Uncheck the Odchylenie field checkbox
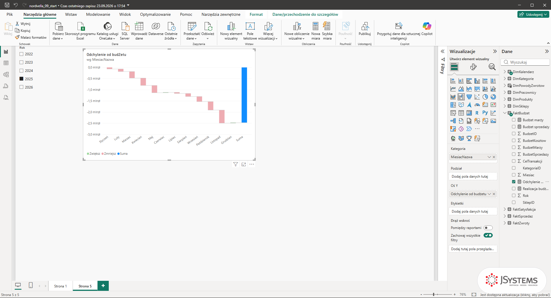The height and width of the screenshot is (298, 551). pos(514,182)
